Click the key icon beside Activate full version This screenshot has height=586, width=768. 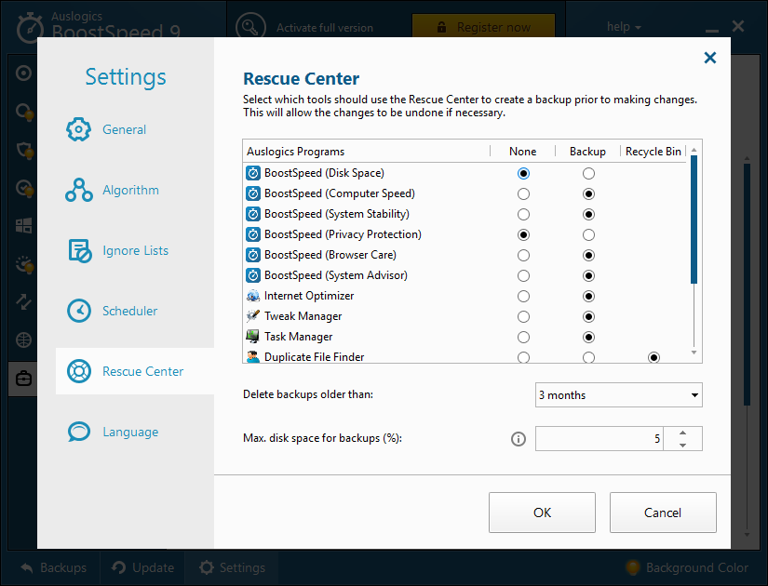(x=250, y=27)
